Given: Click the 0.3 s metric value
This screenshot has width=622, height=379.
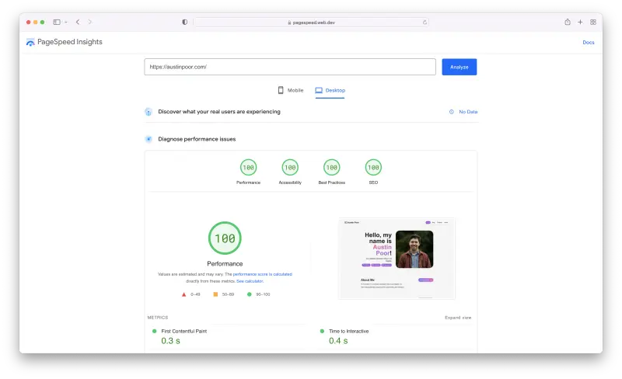Looking at the screenshot, I should point(170,341).
